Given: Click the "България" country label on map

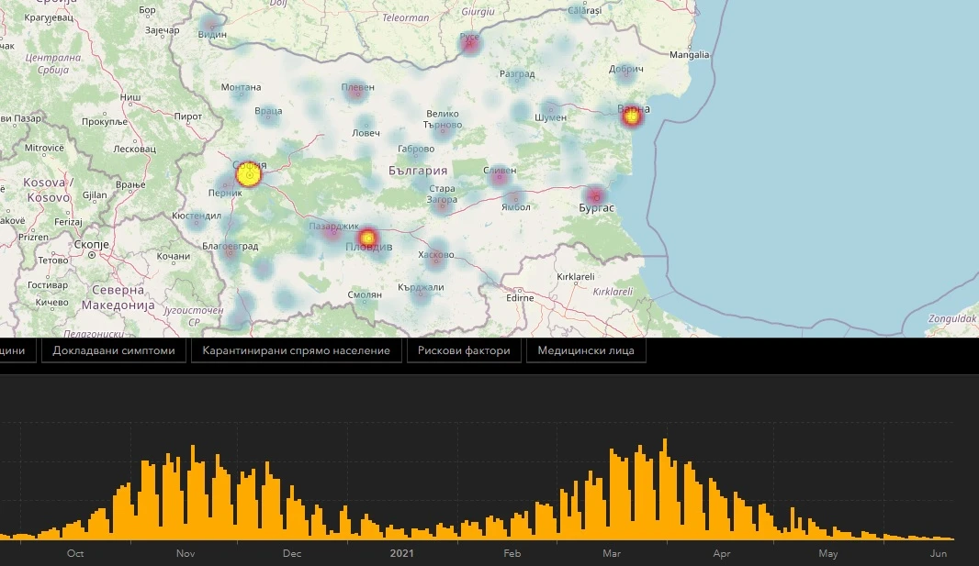Looking at the screenshot, I should pos(417,171).
